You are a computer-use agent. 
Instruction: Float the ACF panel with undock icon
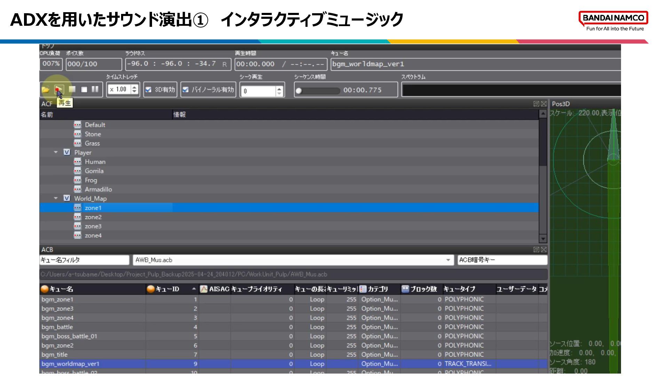tap(536, 104)
